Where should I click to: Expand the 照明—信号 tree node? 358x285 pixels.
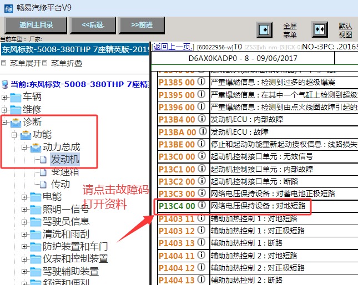click(x=24, y=209)
